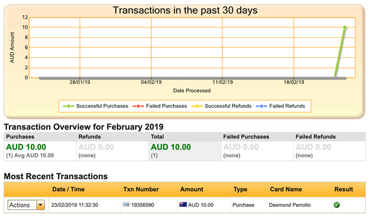Click the date 23/02/2019 11:32:30
Viewport: 369px width, 217px height.
pyautogui.click(x=75, y=205)
